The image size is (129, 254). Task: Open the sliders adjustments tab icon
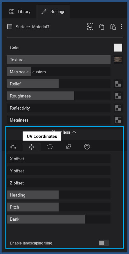point(13,147)
